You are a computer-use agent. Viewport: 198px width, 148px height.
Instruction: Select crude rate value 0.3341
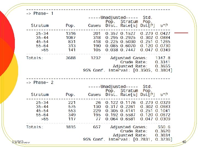point(163,62)
